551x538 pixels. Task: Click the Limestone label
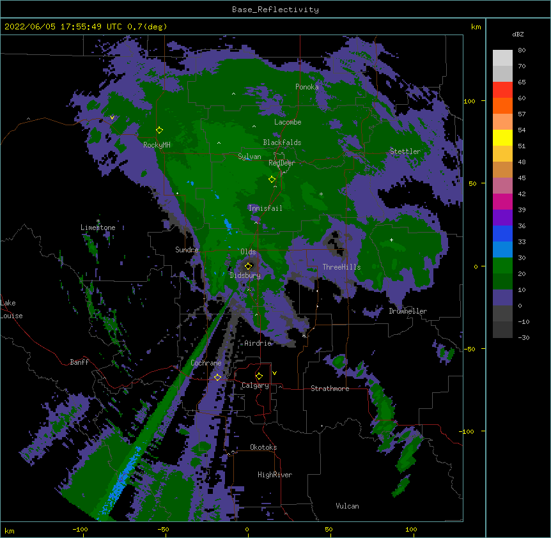tap(98, 227)
